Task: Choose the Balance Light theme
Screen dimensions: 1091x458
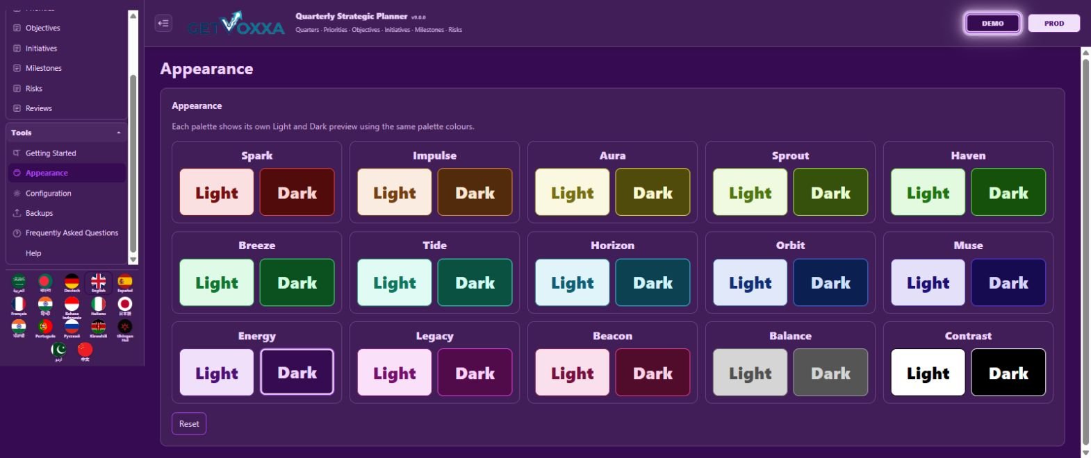Action: pyautogui.click(x=750, y=373)
